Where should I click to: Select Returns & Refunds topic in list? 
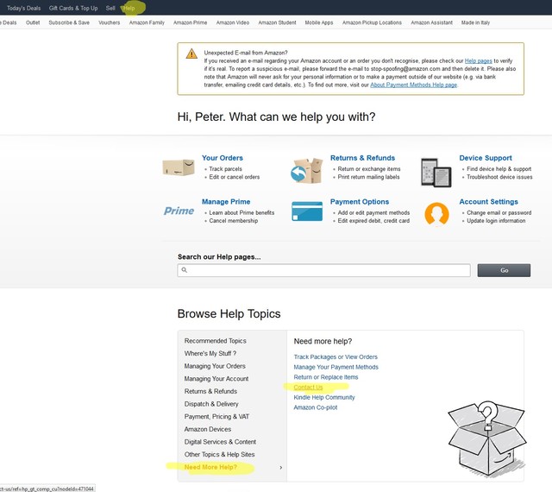tap(210, 391)
